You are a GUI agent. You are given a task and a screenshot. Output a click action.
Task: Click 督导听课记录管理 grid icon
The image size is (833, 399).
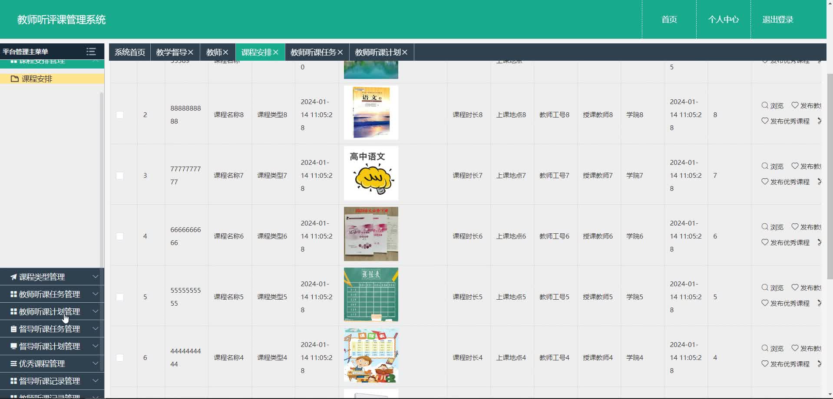[x=13, y=381]
